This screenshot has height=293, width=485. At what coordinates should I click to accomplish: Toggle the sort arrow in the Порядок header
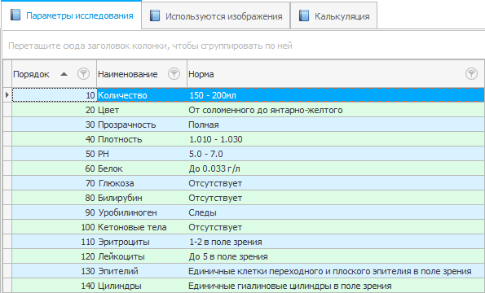pos(64,74)
